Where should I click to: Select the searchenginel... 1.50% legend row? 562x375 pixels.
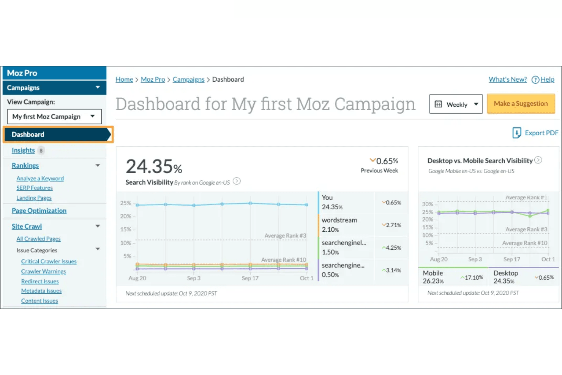pyautogui.click(x=362, y=247)
